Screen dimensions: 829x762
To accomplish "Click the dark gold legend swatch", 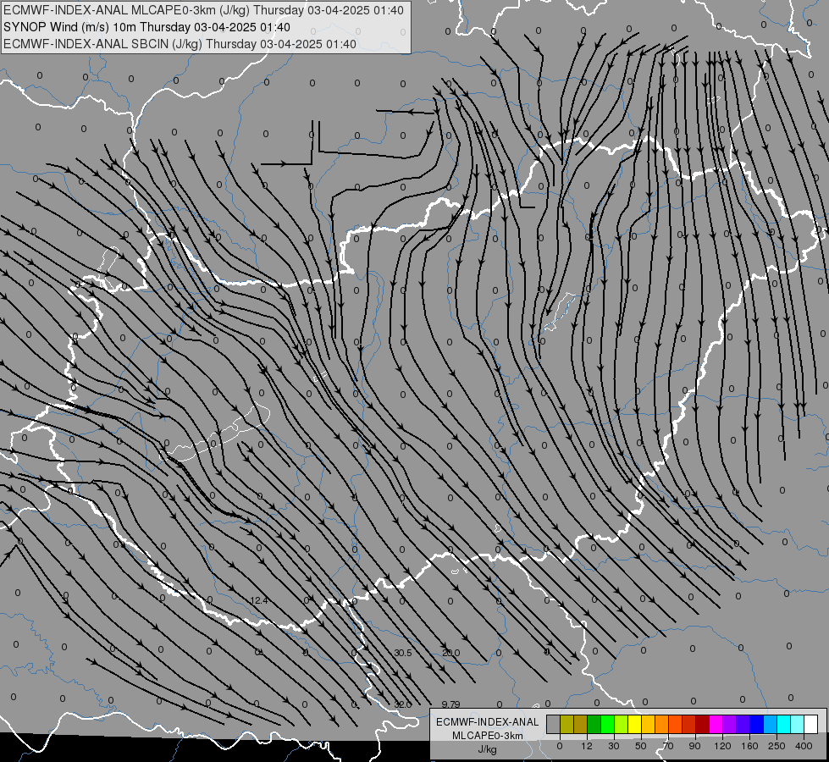I will 580,724.
